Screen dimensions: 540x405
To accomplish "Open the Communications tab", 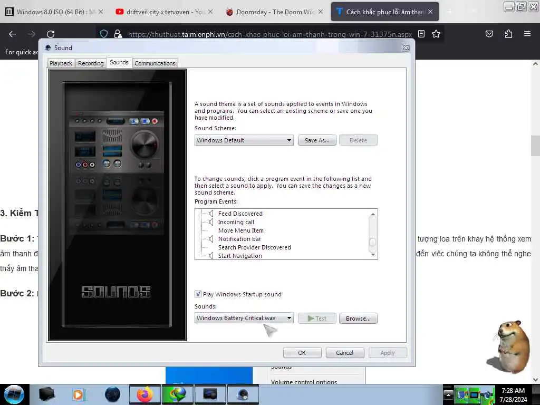I will click(x=155, y=63).
